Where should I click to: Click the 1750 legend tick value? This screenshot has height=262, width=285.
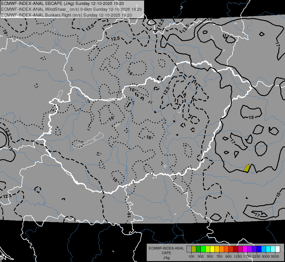tap(247, 256)
